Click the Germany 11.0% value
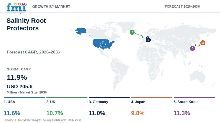This screenshot has height=123, width=220. pyautogui.click(x=97, y=113)
